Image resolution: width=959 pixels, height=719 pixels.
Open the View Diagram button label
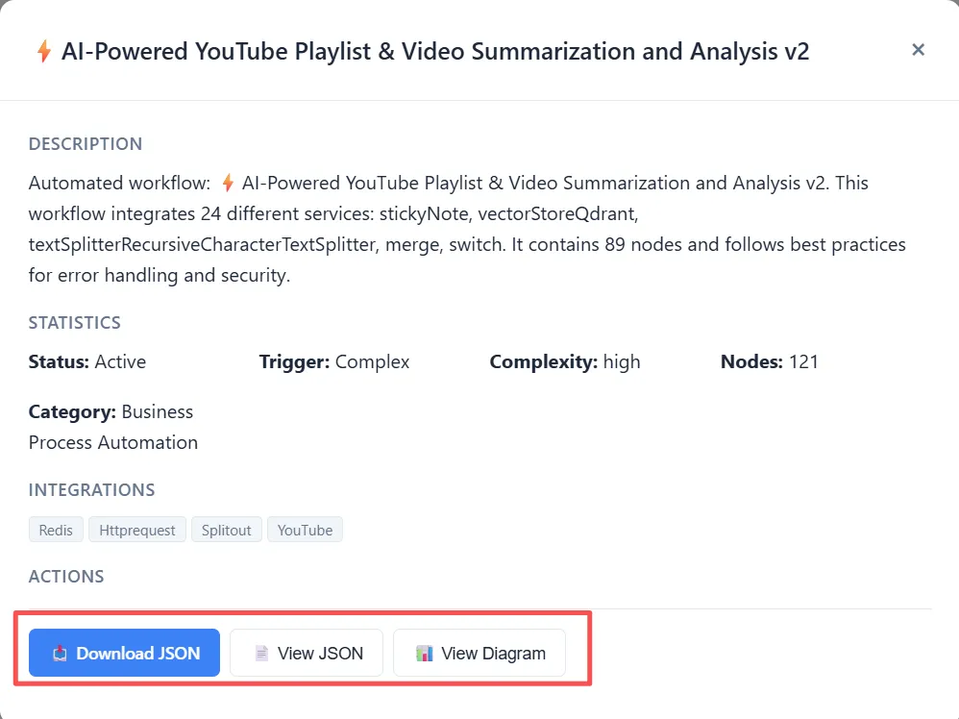(x=493, y=654)
